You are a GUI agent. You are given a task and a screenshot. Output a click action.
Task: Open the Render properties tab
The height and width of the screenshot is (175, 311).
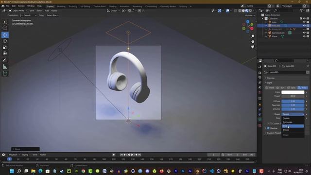[260, 73]
